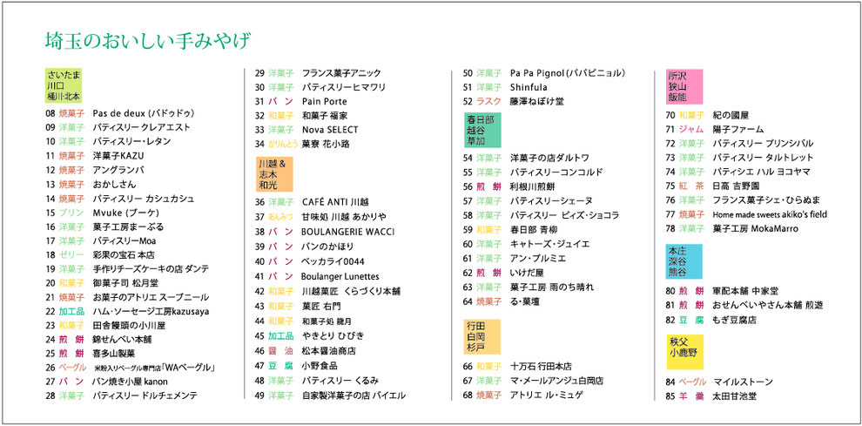Click entry 24 錦せんべい本舗
Viewport: 862px width, 426px height.
98,340
